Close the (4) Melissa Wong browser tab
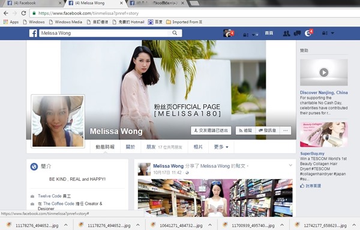 tap(121, 3)
